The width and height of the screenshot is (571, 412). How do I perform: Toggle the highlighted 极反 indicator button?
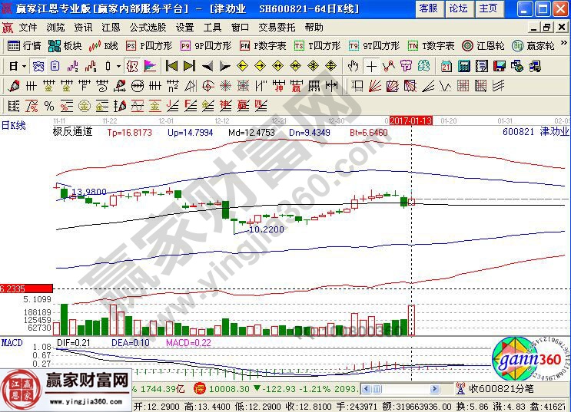pyautogui.click(x=132, y=66)
